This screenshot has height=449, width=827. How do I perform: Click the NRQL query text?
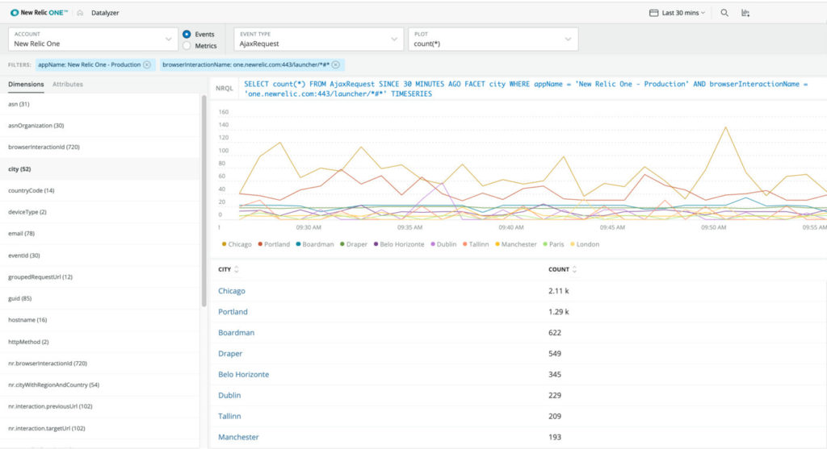tap(525, 89)
